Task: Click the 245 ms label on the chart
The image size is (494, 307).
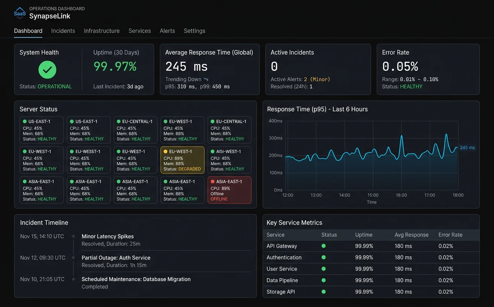Action: pyautogui.click(x=467, y=147)
